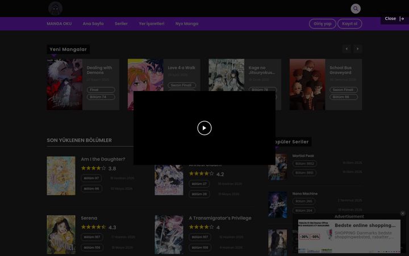Viewport: 409px width, 256px height.
Task: Open Bölüm 3852 of Martial Peak
Action: point(304,164)
